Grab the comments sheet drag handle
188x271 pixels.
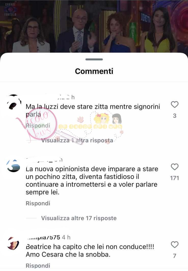pos(94,59)
